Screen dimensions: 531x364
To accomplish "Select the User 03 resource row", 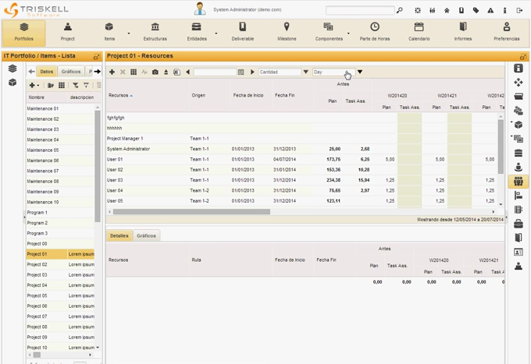I will pos(302,180).
